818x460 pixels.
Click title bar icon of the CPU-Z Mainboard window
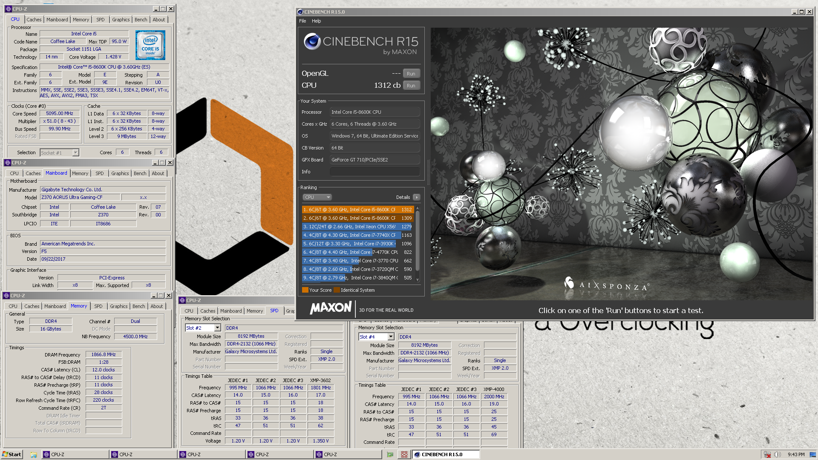click(x=7, y=163)
